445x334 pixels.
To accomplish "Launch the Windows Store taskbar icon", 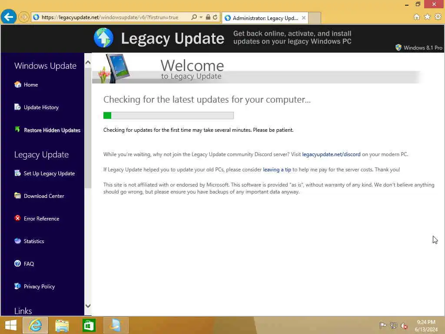I will point(89,325).
